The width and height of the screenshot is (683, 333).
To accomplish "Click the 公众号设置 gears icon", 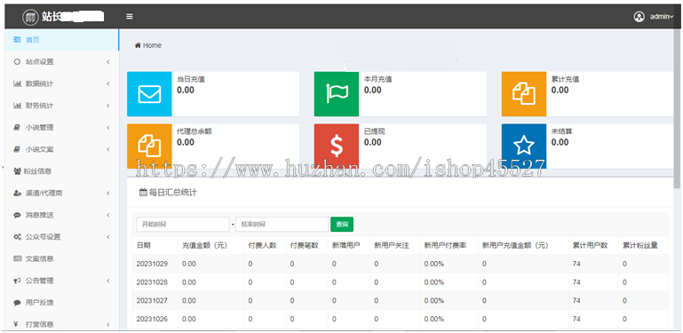I will (18, 237).
